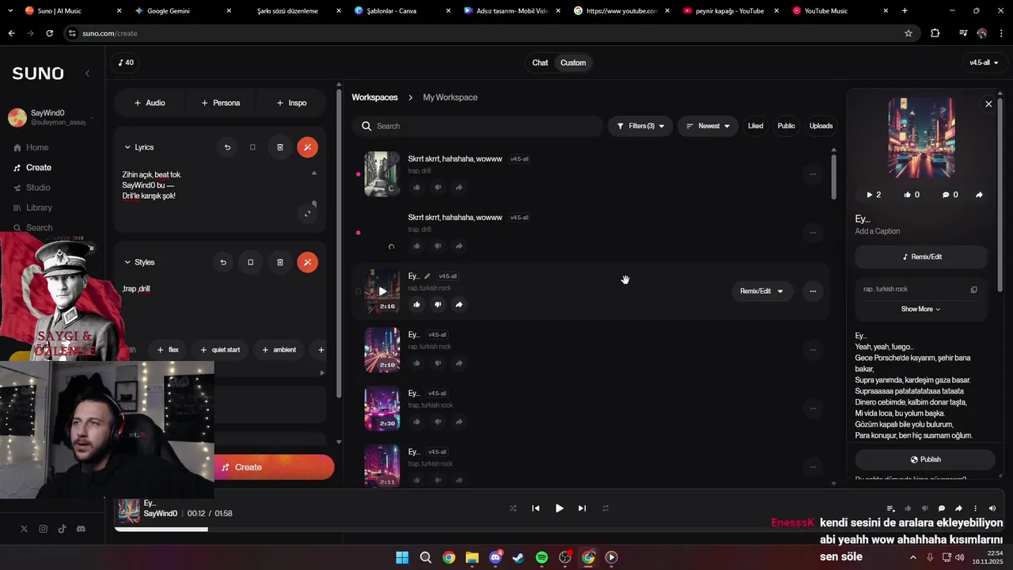Add a Persona
The width and height of the screenshot is (1013, 570).
[x=221, y=103]
